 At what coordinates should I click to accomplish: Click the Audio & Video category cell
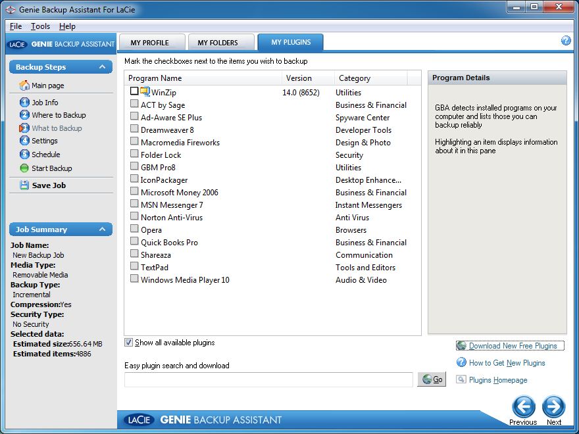coord(361,280)
